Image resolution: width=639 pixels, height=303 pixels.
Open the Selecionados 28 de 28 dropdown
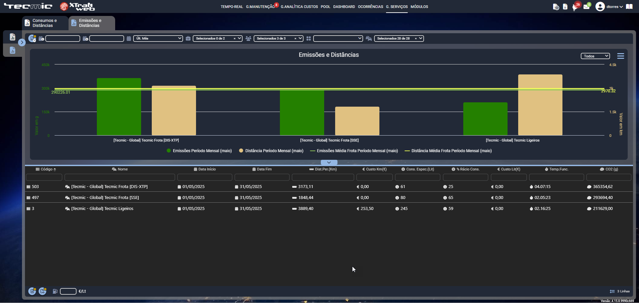399,39
